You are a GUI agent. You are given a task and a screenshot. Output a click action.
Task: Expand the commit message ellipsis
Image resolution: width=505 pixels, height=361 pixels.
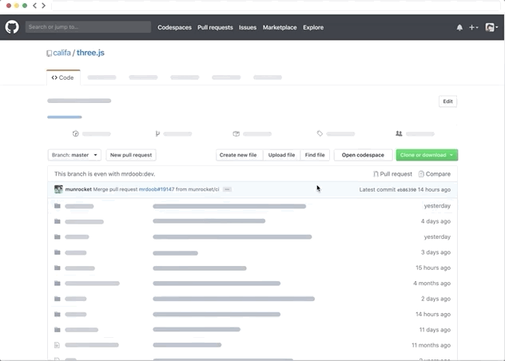tap(227, 189)
